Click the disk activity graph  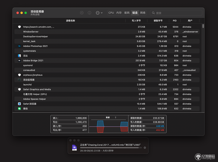point(108,127)
